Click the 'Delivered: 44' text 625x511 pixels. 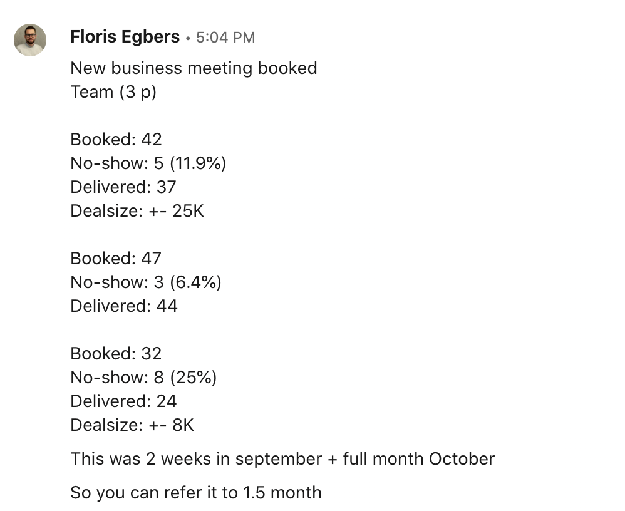pyautogui.click(x=124, y=306)
